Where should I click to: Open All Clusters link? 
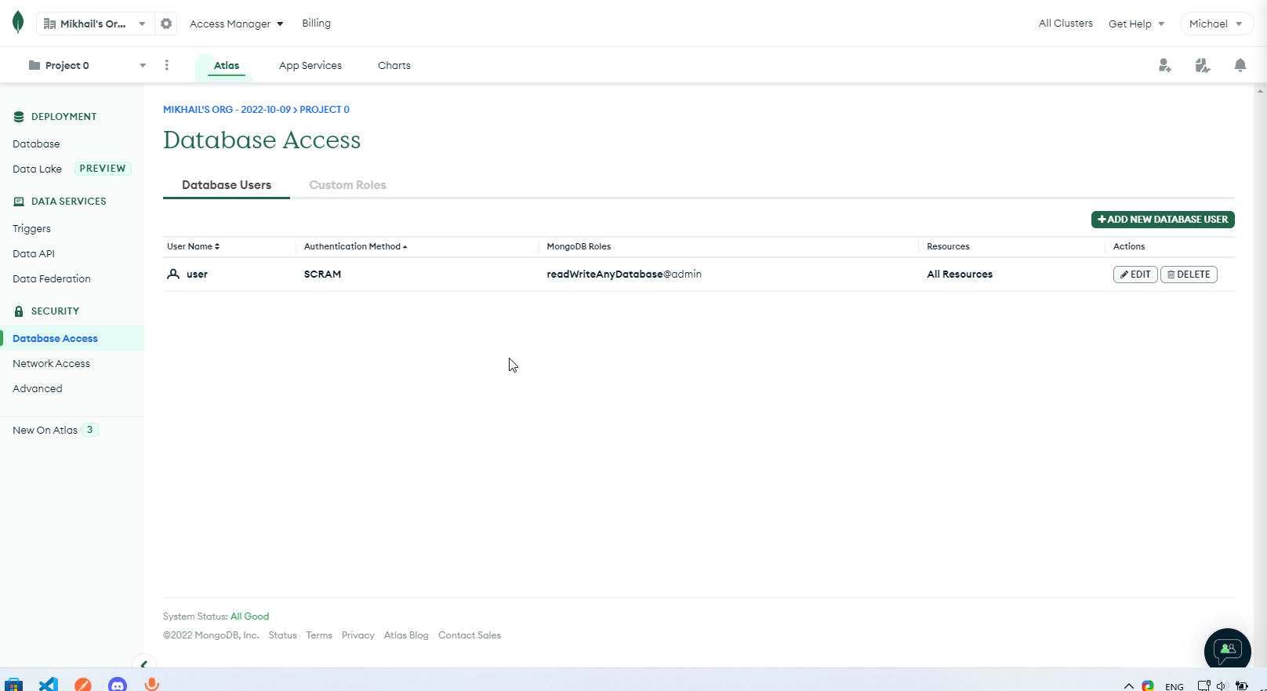click(x=1066, y=23)
